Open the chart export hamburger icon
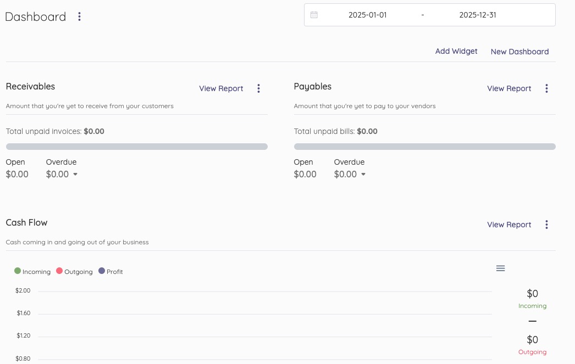Viewport: 575px width, 364px height. click(x=500, y=268)
